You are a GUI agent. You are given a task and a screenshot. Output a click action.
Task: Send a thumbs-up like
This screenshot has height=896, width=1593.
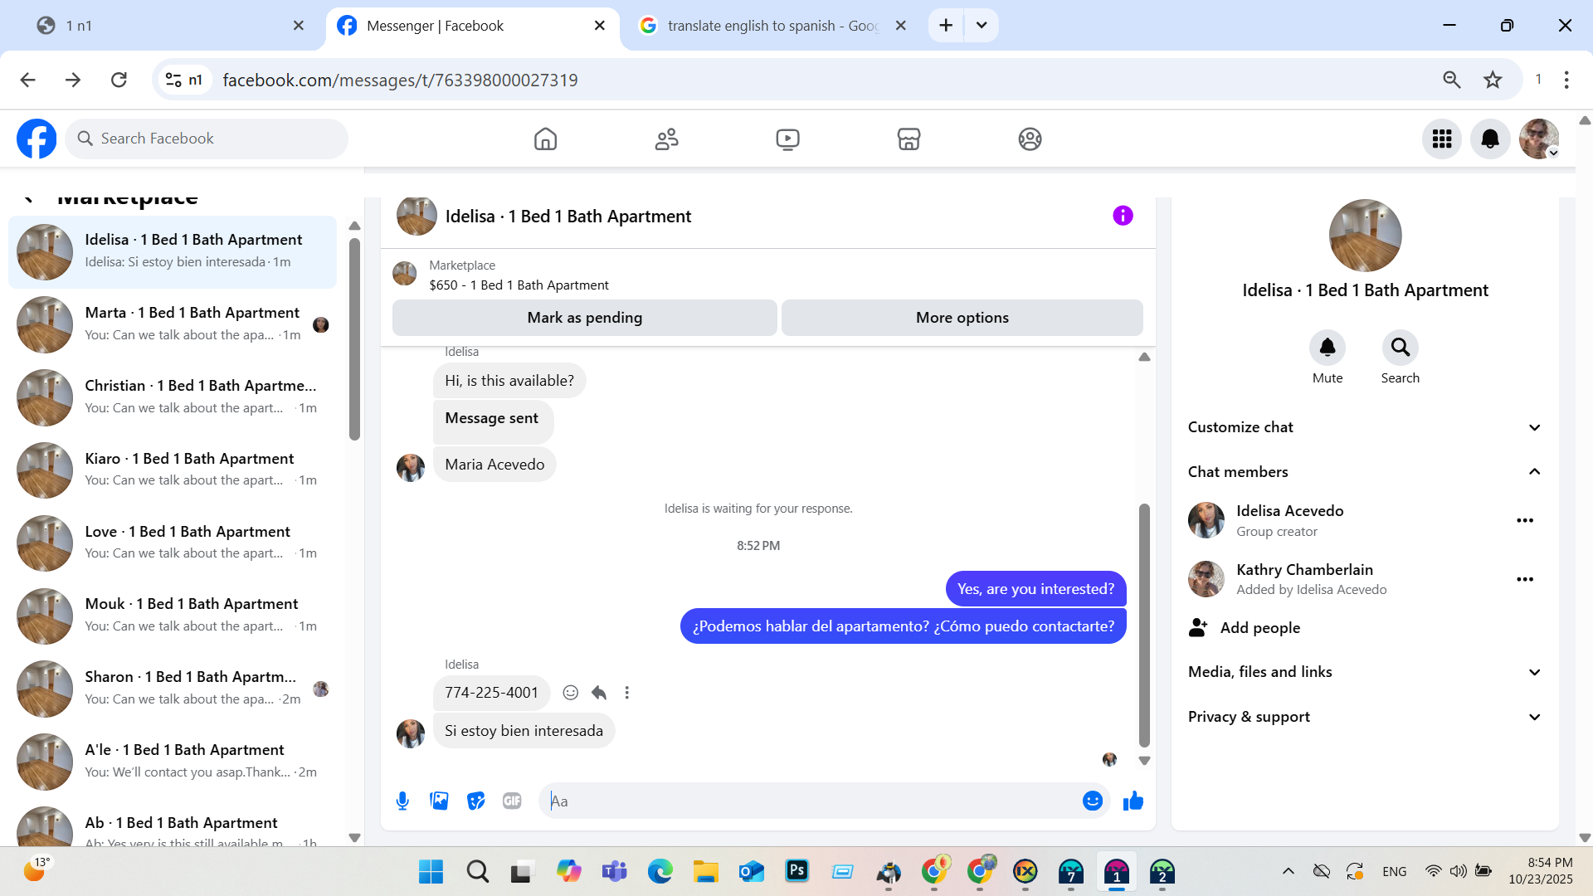coord(1133,801)
